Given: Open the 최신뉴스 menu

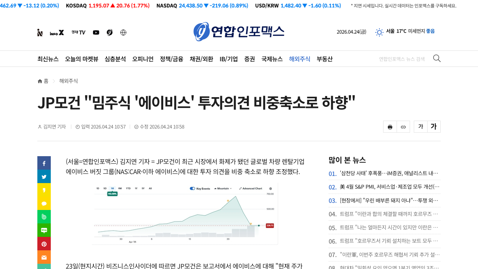Looking at the screenshot, I should coord(48,59).
